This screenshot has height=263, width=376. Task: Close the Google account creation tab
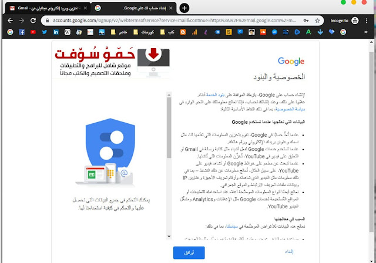(171, 8)
